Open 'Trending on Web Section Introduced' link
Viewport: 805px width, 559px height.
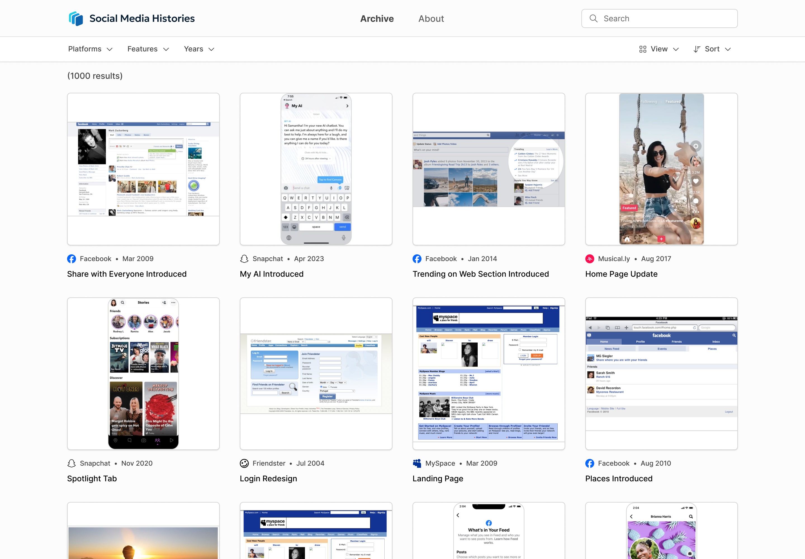[480, 274]
